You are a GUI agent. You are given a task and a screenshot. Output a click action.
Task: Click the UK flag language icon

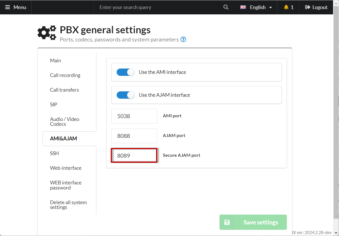(243, 7)
